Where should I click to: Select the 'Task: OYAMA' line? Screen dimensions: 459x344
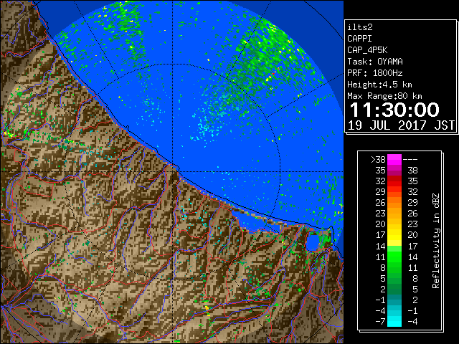point(375,62)
